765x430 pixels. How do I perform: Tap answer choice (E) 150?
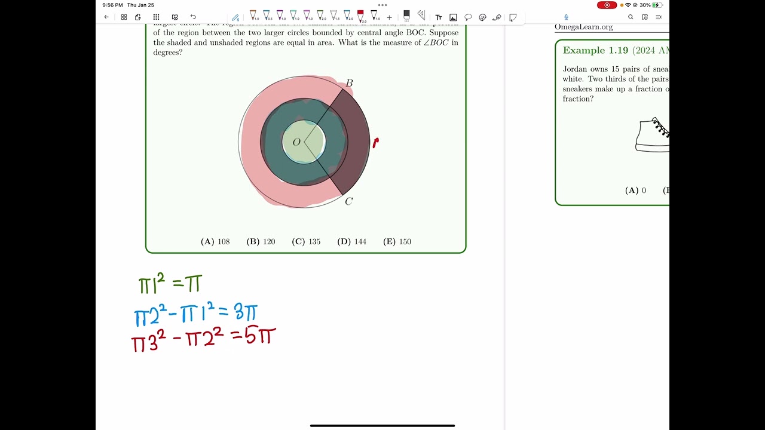click(x=397, y=241)
